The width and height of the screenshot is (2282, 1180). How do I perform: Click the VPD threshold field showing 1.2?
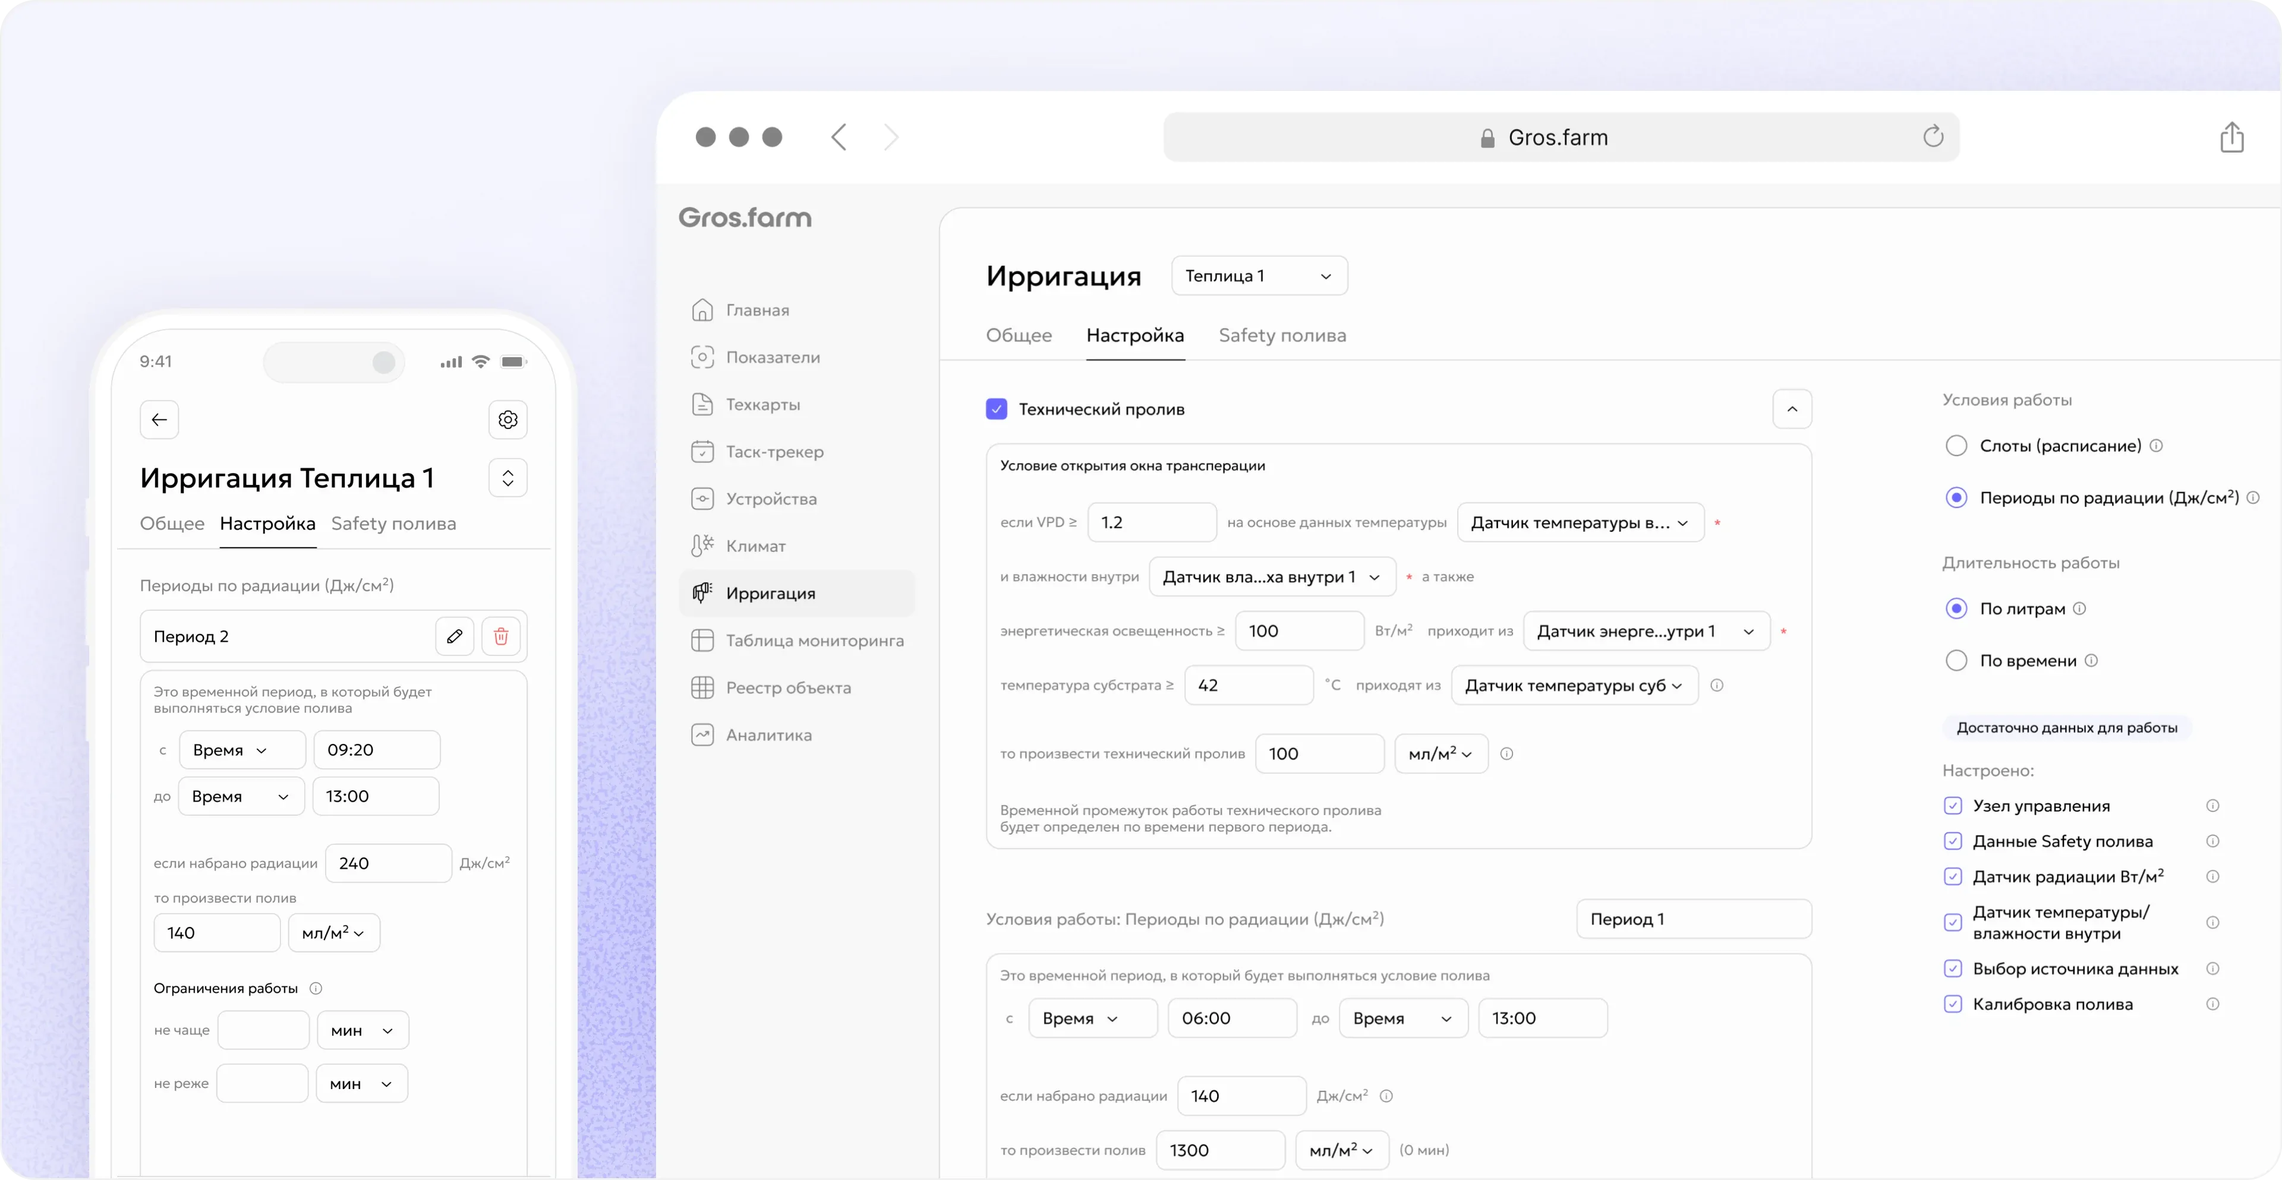[x=1152, y=523]
